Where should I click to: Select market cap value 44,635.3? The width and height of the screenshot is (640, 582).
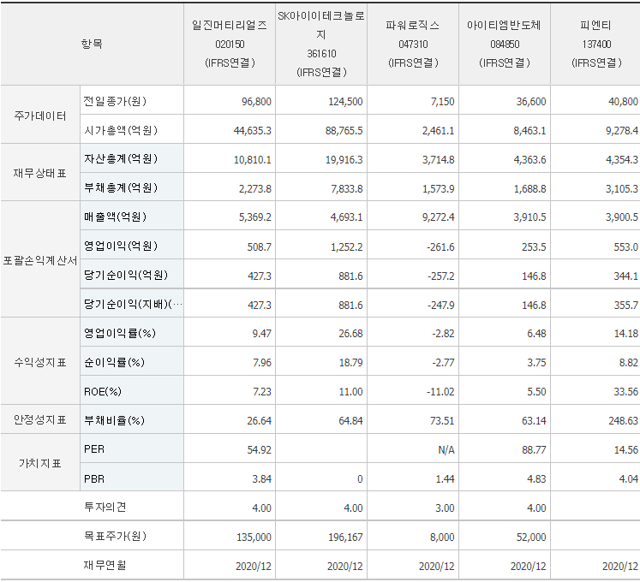point(252,131)
